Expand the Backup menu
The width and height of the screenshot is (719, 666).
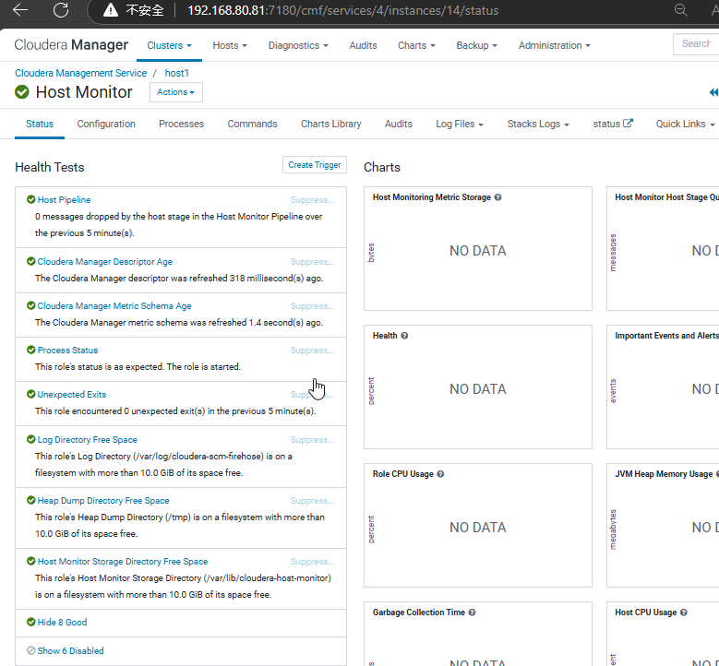pos(476,45)
